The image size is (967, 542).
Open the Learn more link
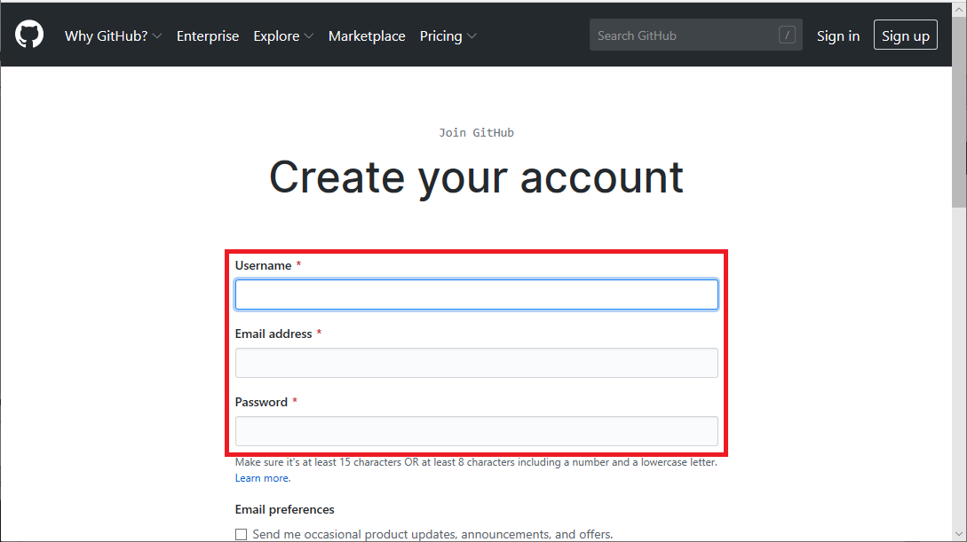(262, 478)
